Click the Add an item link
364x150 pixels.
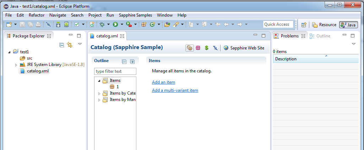click(163, 82)
